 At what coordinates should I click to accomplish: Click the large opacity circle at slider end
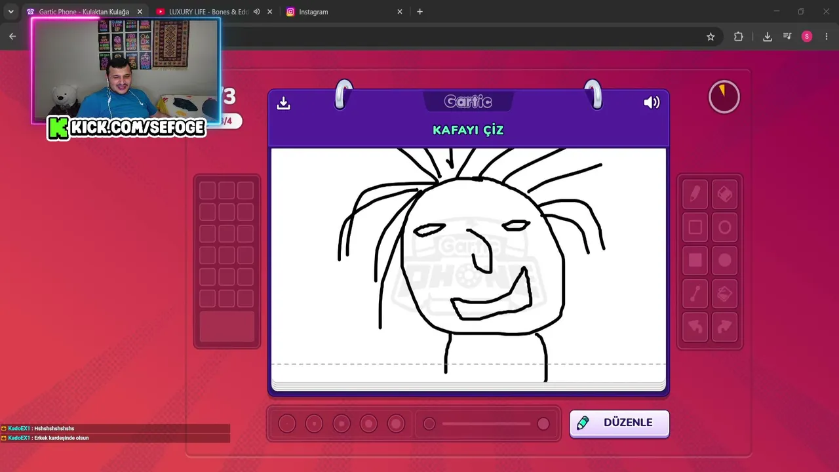click(543, 424)
